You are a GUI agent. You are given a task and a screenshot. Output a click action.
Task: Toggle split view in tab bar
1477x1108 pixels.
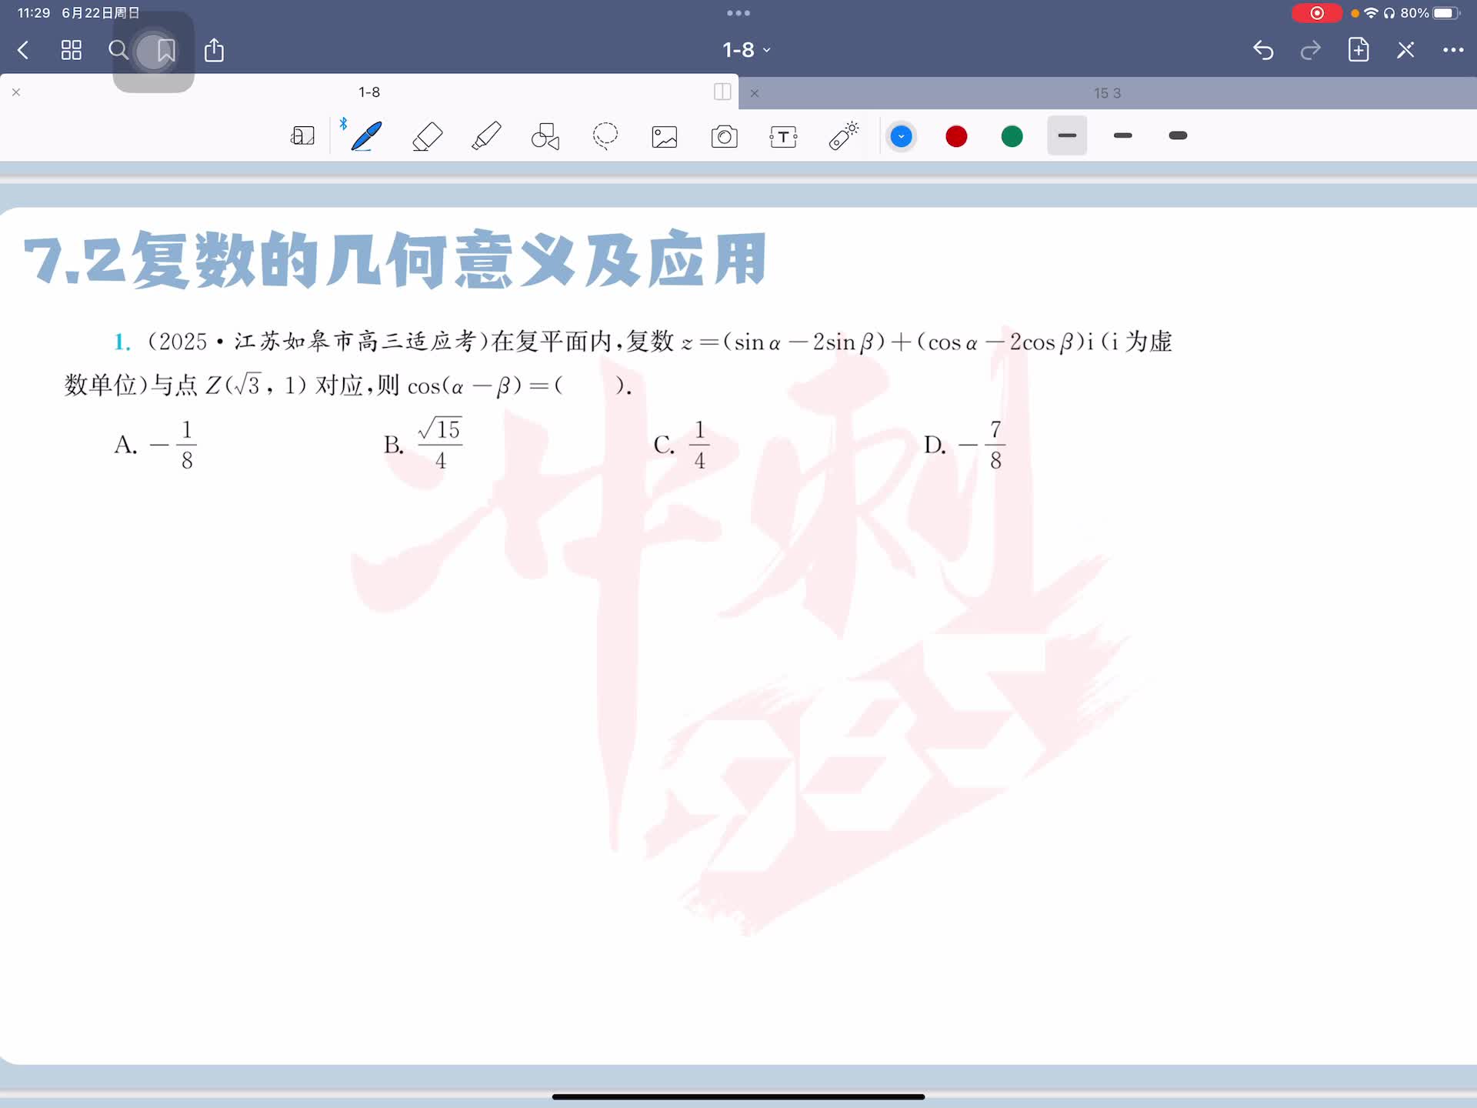tap(722, 92)
